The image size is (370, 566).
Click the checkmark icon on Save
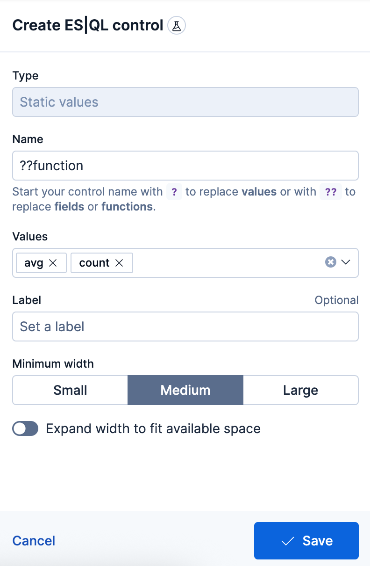[x=287, y=540]
